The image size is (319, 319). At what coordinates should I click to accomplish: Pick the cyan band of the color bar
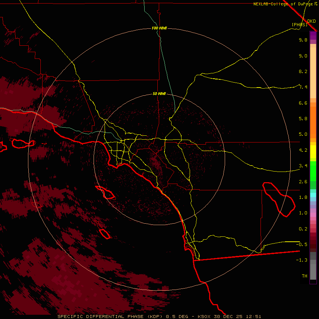[313, 195]
